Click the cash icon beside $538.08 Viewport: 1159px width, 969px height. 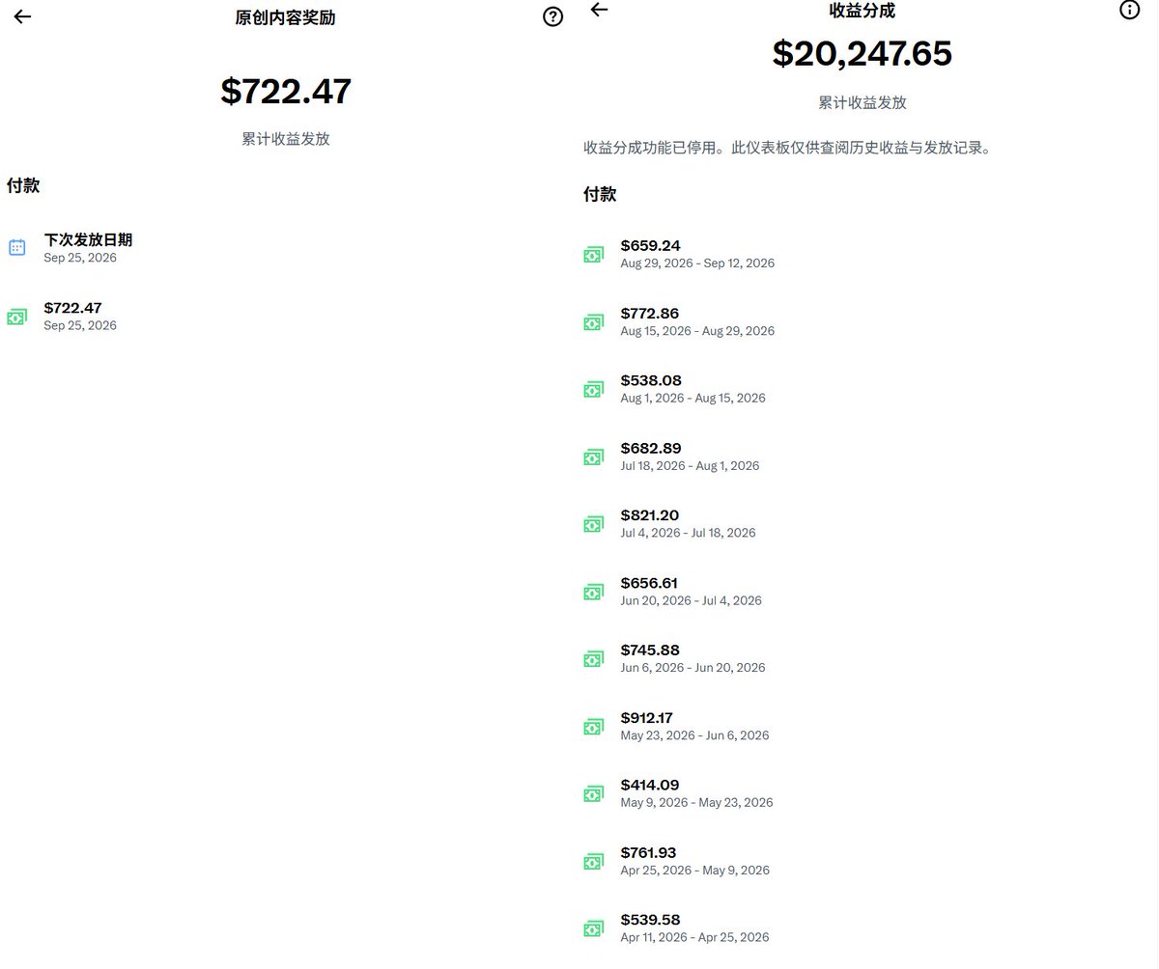(593, 389)
